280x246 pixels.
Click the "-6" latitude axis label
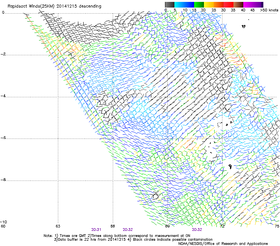[3, 137]
